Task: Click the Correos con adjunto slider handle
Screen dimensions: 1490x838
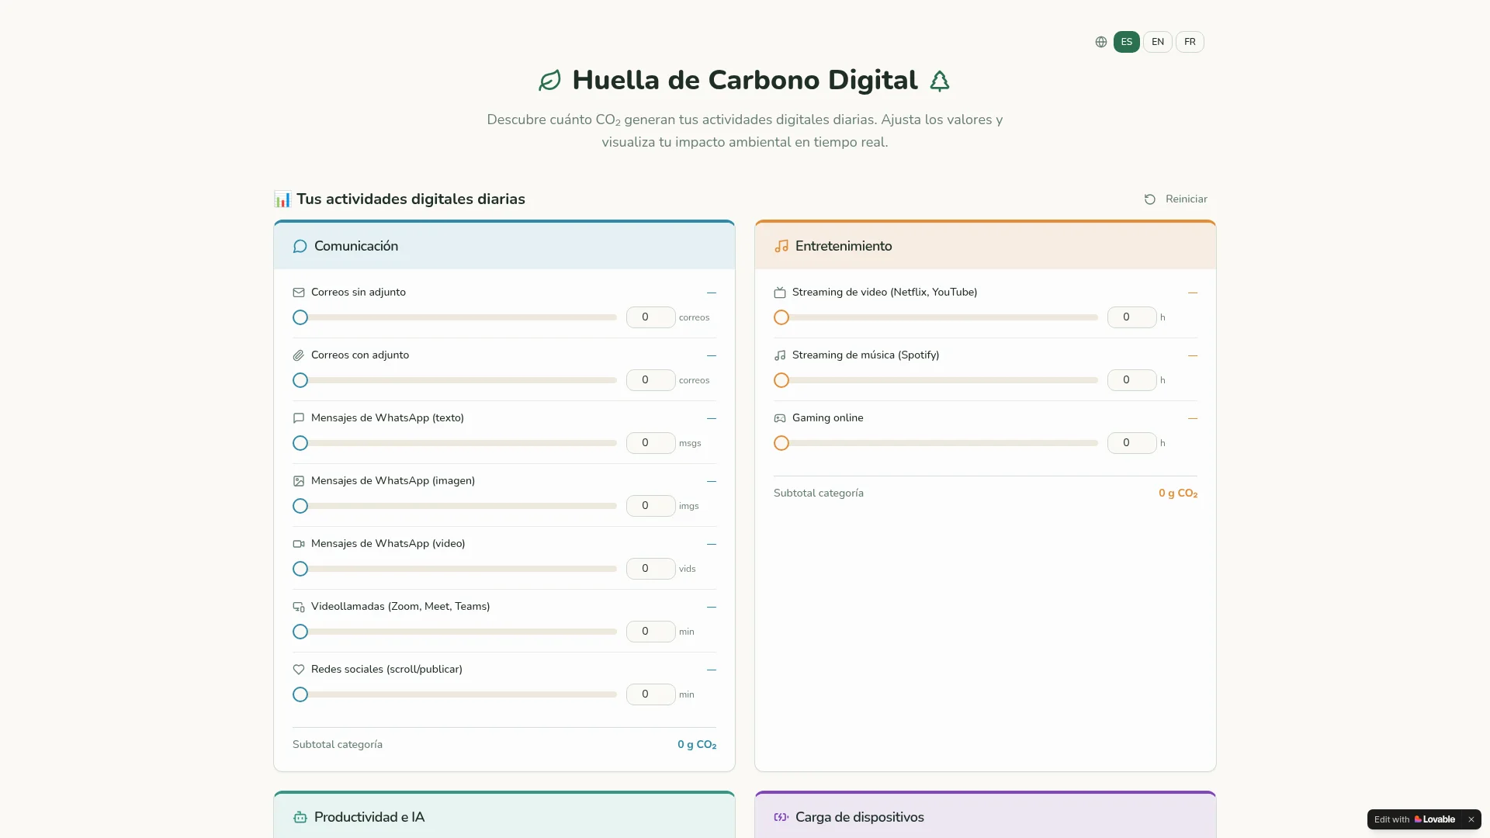Action: pos(300,380)
